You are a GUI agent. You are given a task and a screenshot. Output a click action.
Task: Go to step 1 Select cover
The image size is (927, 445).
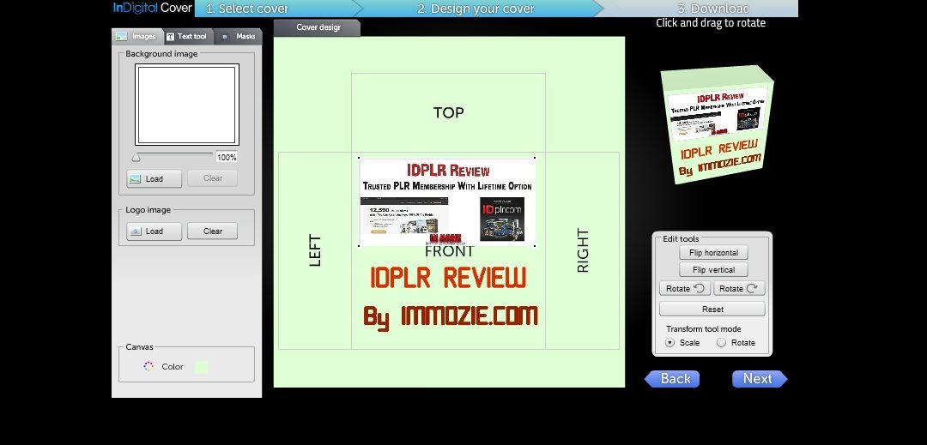coord(248,9)
